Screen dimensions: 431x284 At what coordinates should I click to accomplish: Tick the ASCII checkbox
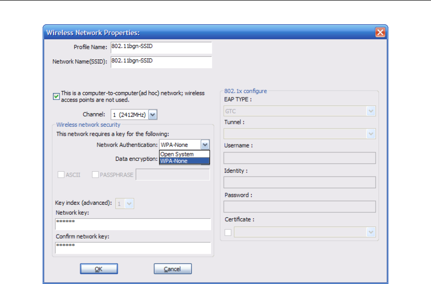click(61, 175)
